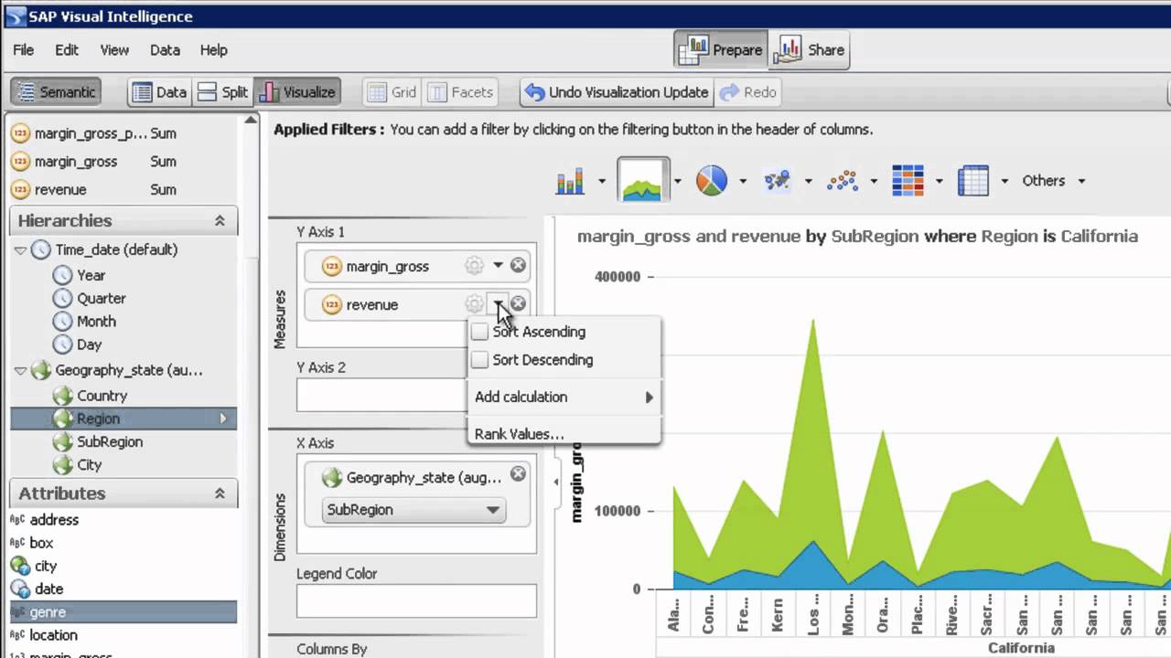Switch to the Data view

click(x=159, y=91)
